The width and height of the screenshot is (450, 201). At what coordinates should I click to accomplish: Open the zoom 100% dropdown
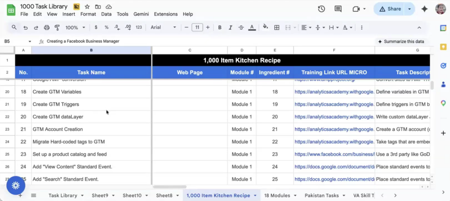(x=74, y=28)
